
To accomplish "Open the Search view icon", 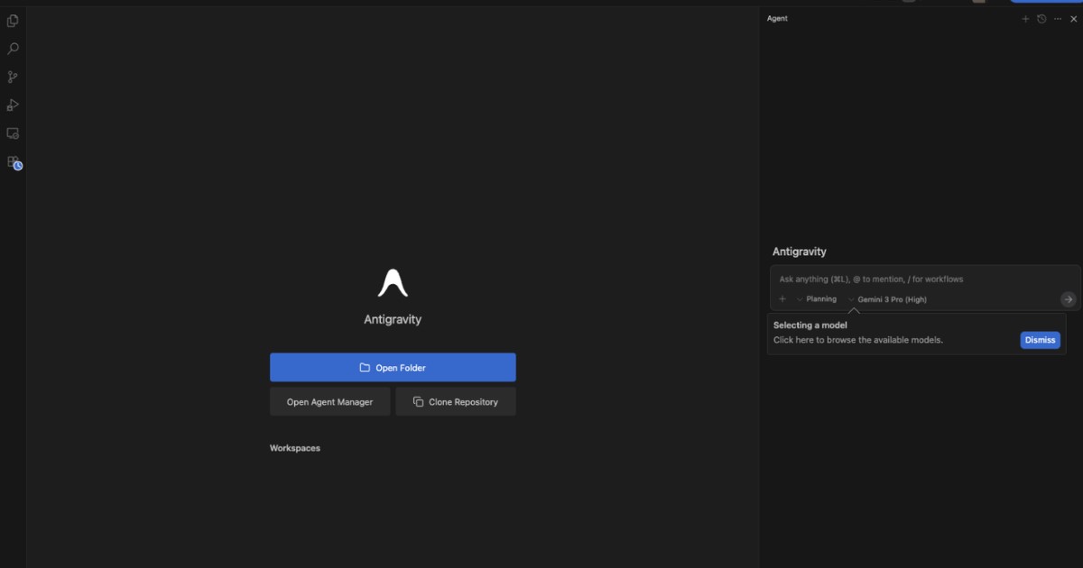I will (x=13, y=49).
